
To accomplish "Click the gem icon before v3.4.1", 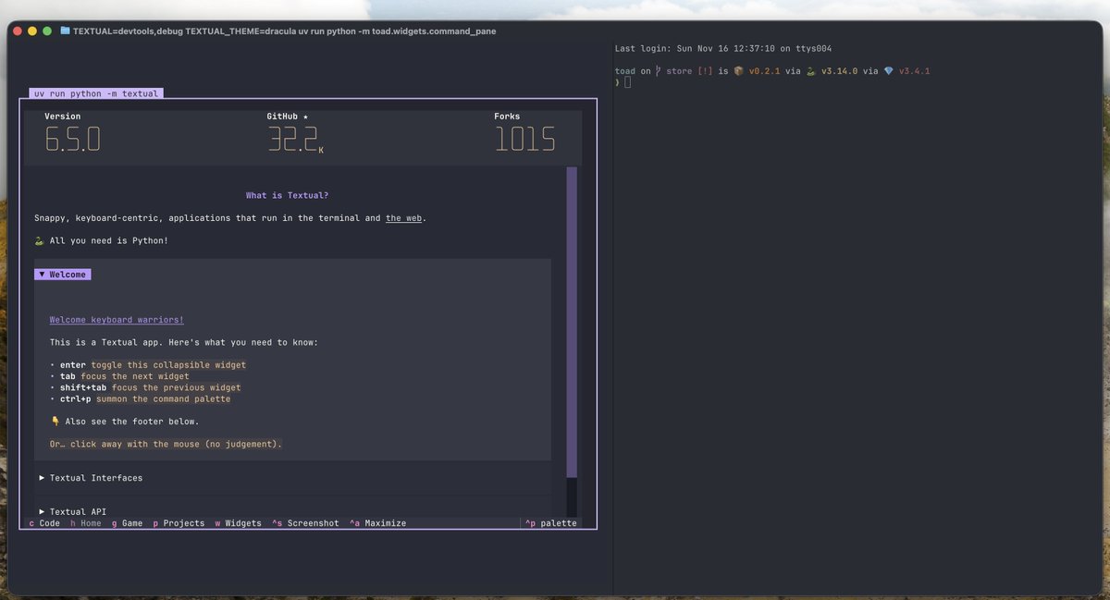I will (888, 71).
